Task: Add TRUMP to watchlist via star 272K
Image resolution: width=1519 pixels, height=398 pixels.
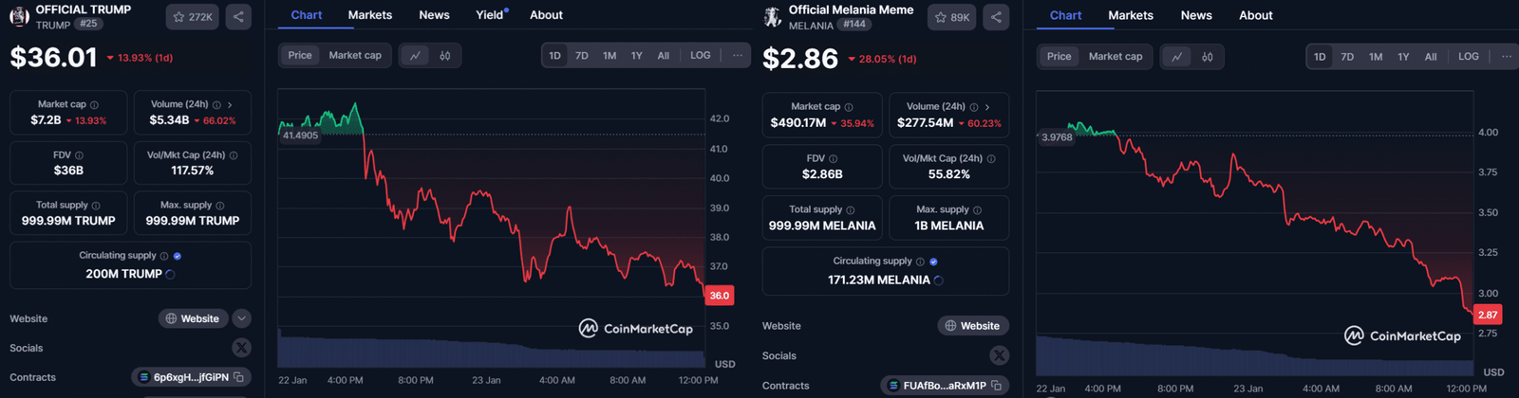Action: 192,17
